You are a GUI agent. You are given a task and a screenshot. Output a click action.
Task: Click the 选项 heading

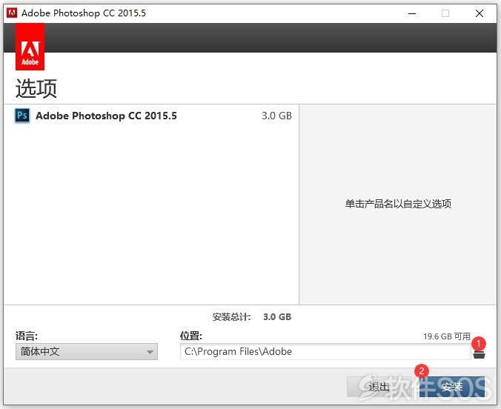(x=36, y=88)
